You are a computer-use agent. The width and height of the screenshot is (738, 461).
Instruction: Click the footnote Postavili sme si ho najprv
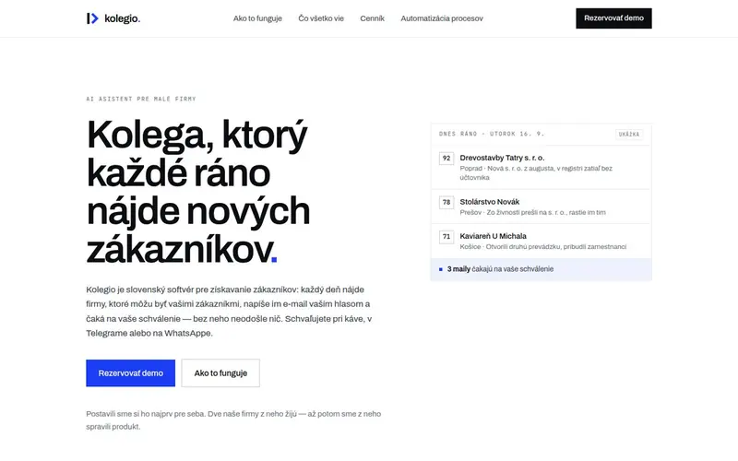point(233,420)
